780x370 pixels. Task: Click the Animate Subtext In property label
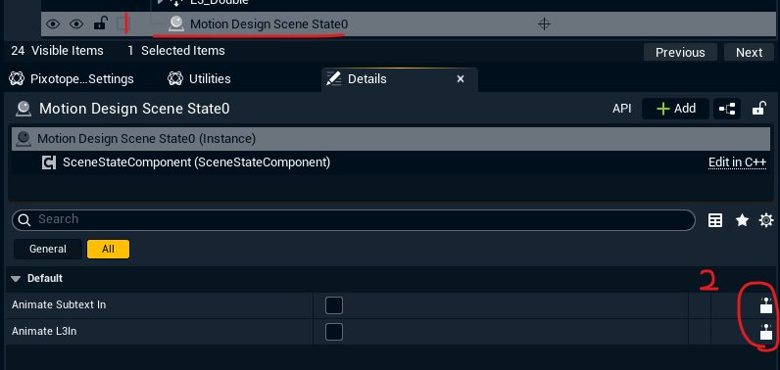pyautogui.click(x=59, y=305)
